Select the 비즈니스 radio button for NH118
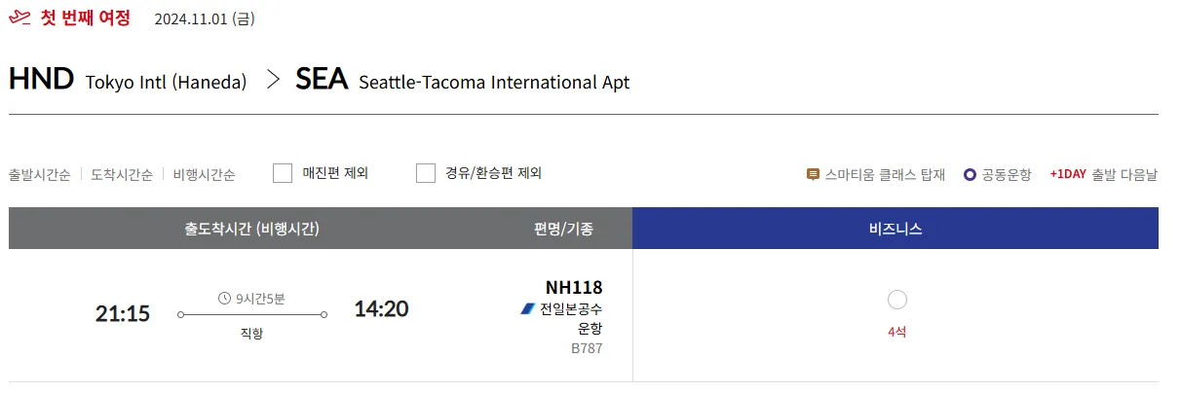 [x=897, y=300]
